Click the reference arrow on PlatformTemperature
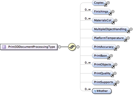This screenshot has width=133, height=95. click(x=125, y=40)
